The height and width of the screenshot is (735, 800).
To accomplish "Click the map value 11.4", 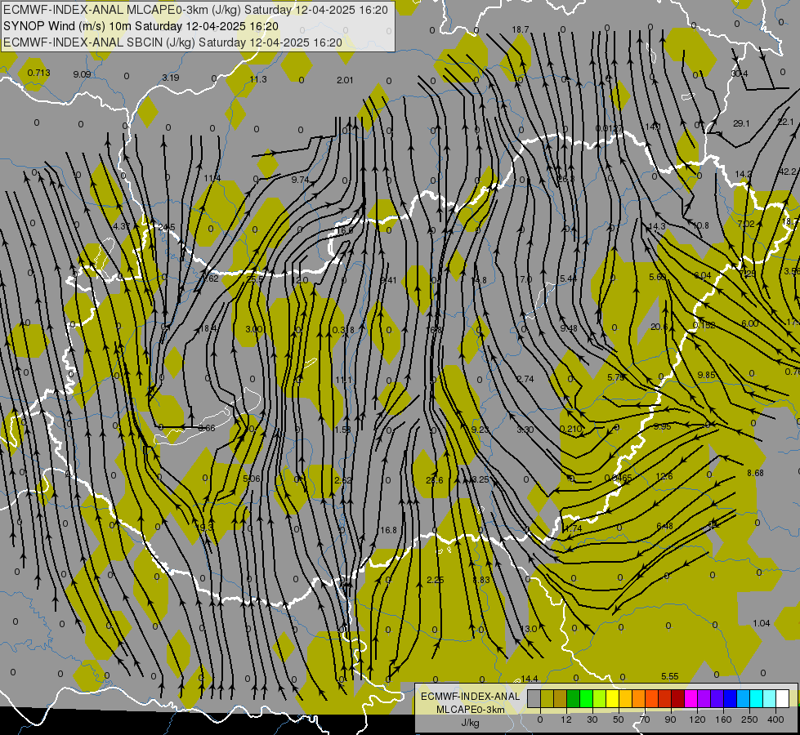I will [212, 178].
